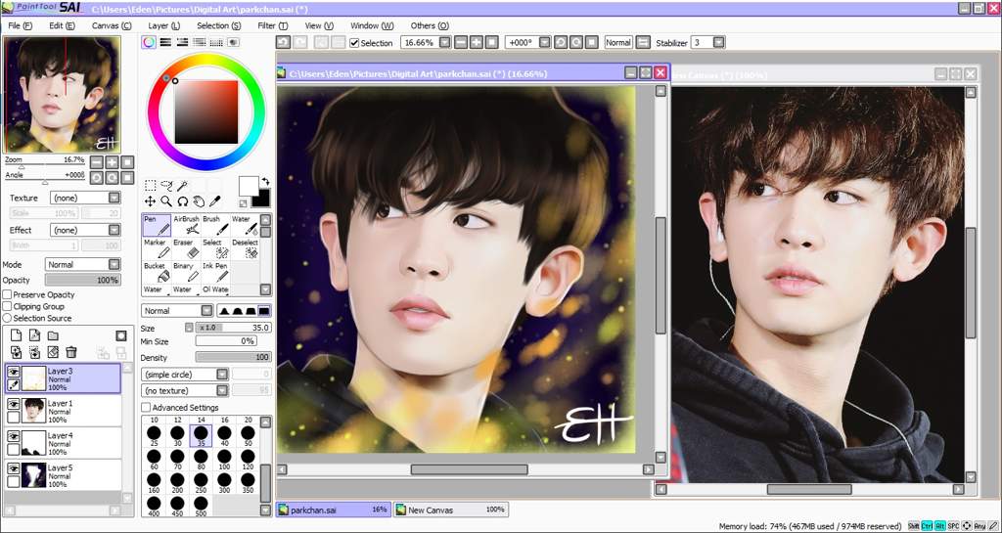Select the Brush tool
The width and height of the screenshot is (1002, 533).
click(x=215, y=225)
